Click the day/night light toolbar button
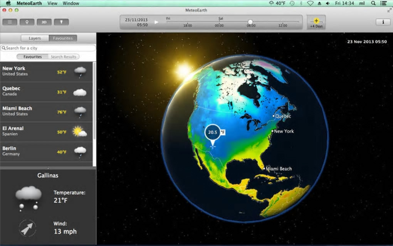Screen dimensions: 393x246 pos(61,22)
